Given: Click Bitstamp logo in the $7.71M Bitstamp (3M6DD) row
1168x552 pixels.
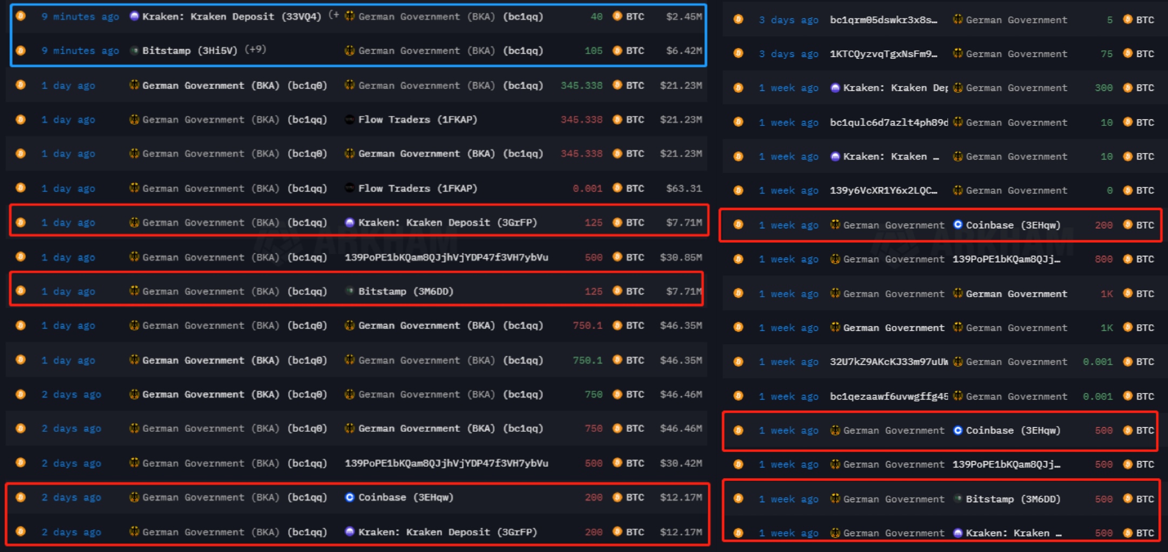Looking at the screenshot, I should click(350, 291).
